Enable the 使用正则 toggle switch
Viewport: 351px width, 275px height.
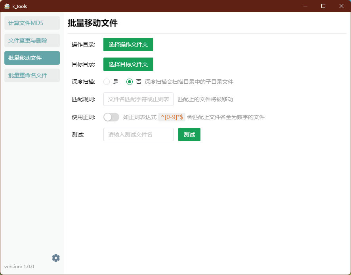111,117
